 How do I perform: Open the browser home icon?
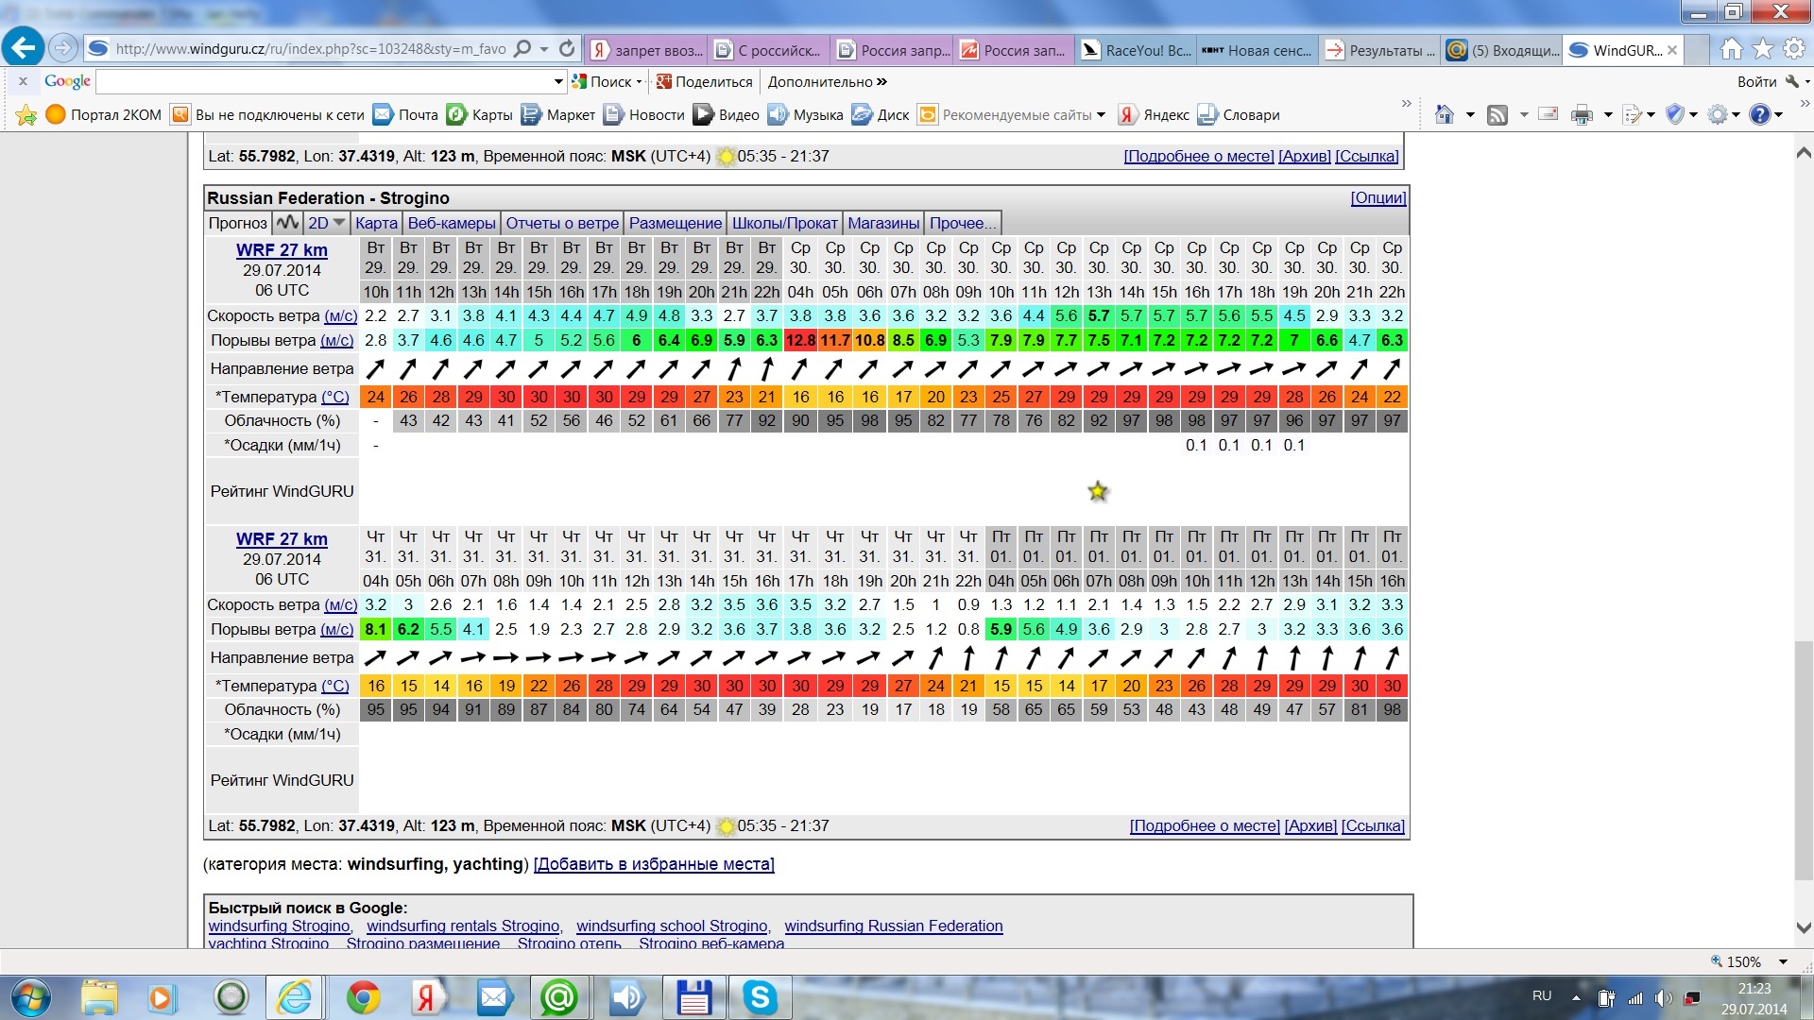click(1731, 49)
